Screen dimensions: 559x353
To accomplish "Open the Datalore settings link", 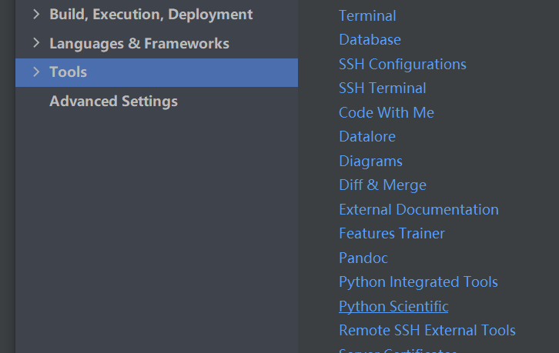I will [x=367, y=136].
